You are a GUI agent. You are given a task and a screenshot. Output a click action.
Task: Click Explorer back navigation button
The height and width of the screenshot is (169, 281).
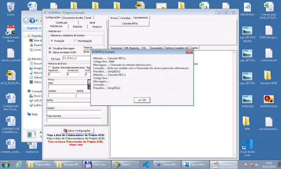click(x=26, y=21)
